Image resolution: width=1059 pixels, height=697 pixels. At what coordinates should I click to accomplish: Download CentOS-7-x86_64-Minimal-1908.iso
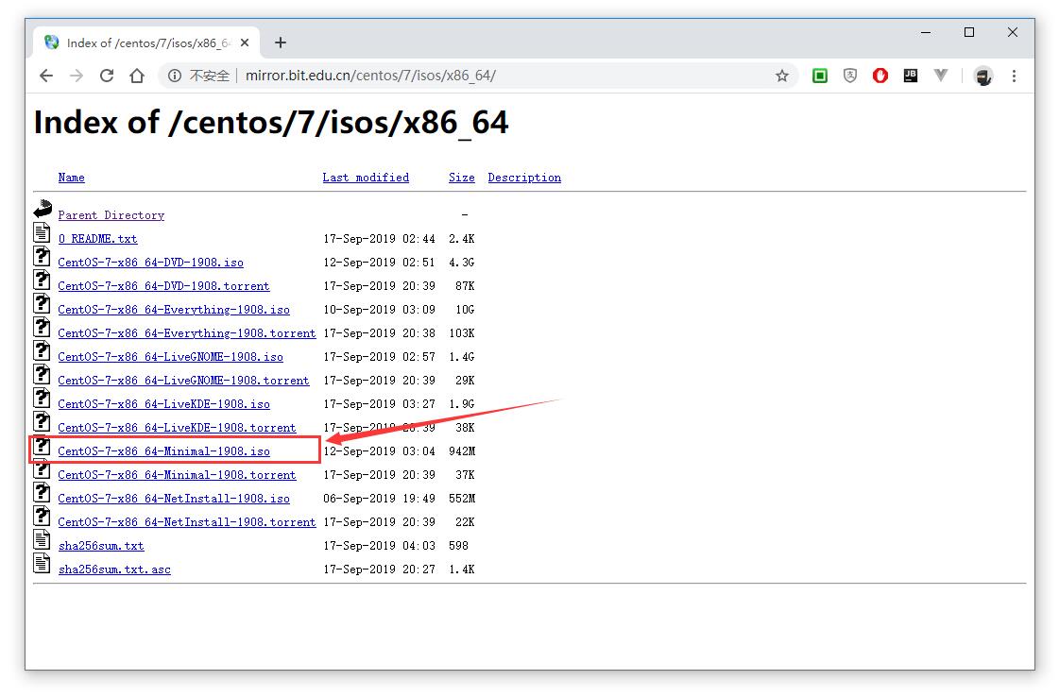[164, 451]
